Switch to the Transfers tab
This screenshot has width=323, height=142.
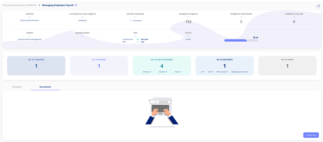pyautogui.click(x=17, y=87)
